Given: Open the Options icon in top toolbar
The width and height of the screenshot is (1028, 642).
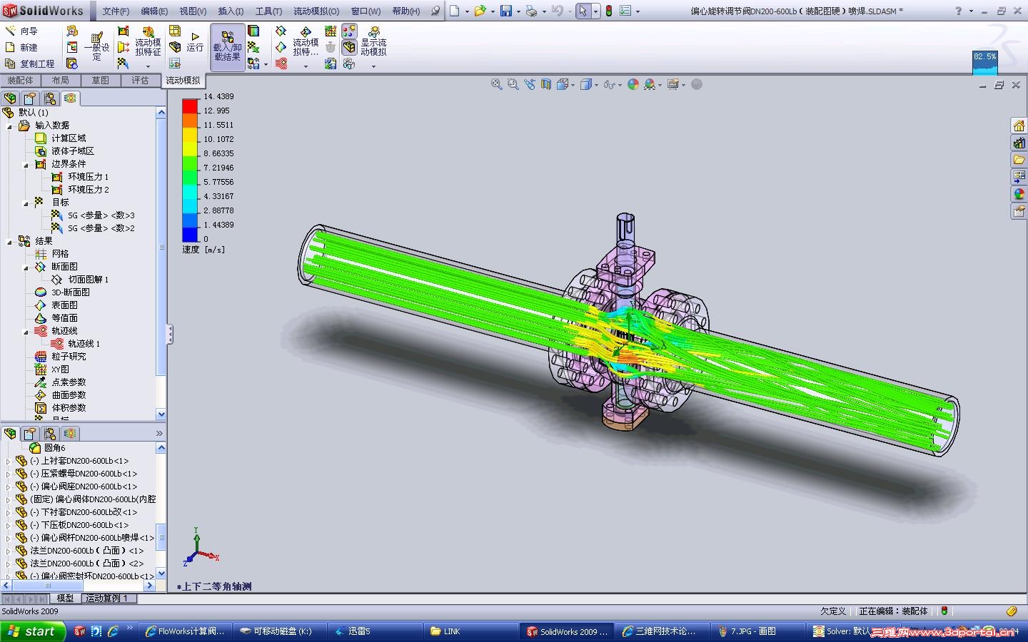Looking at the screenshot, I should pyautogui.click(x=625, y=11).
